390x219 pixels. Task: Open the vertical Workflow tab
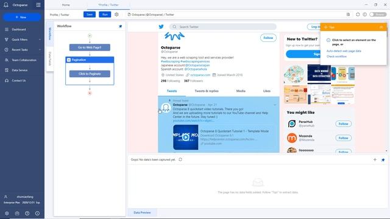tap(50, 34)
